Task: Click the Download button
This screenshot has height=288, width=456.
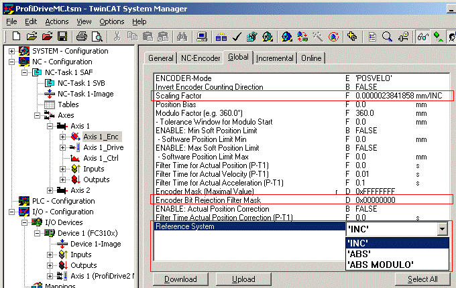Action: [x=180, y=279]
